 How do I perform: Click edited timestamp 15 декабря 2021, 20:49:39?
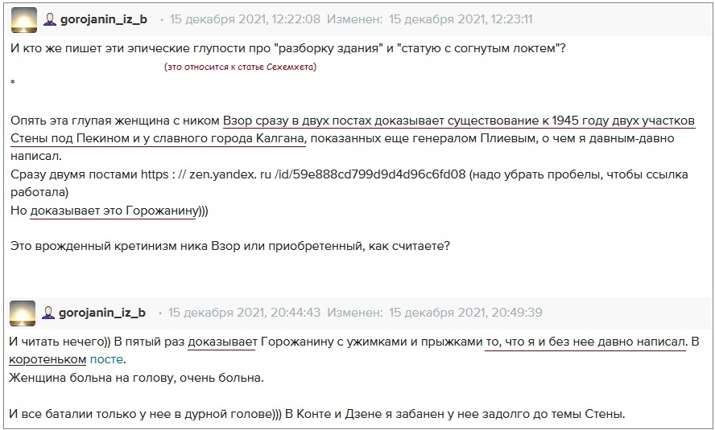[465, 313]
